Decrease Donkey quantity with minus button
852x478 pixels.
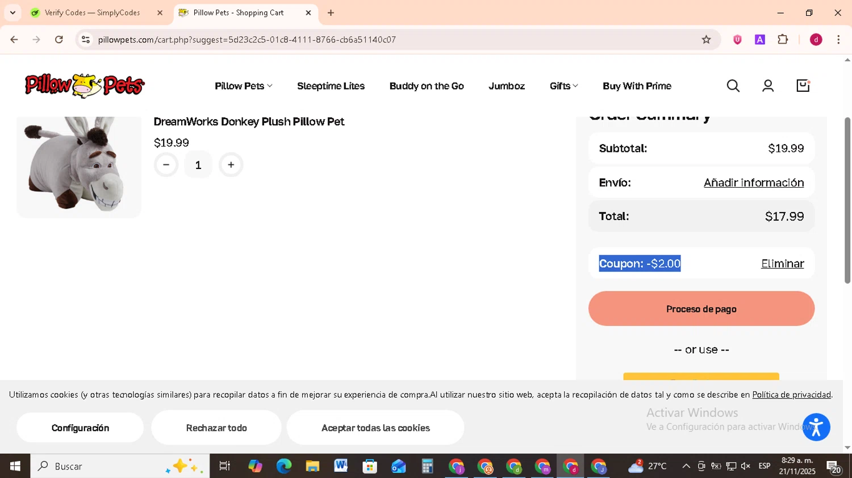click(x=166, y=165)
